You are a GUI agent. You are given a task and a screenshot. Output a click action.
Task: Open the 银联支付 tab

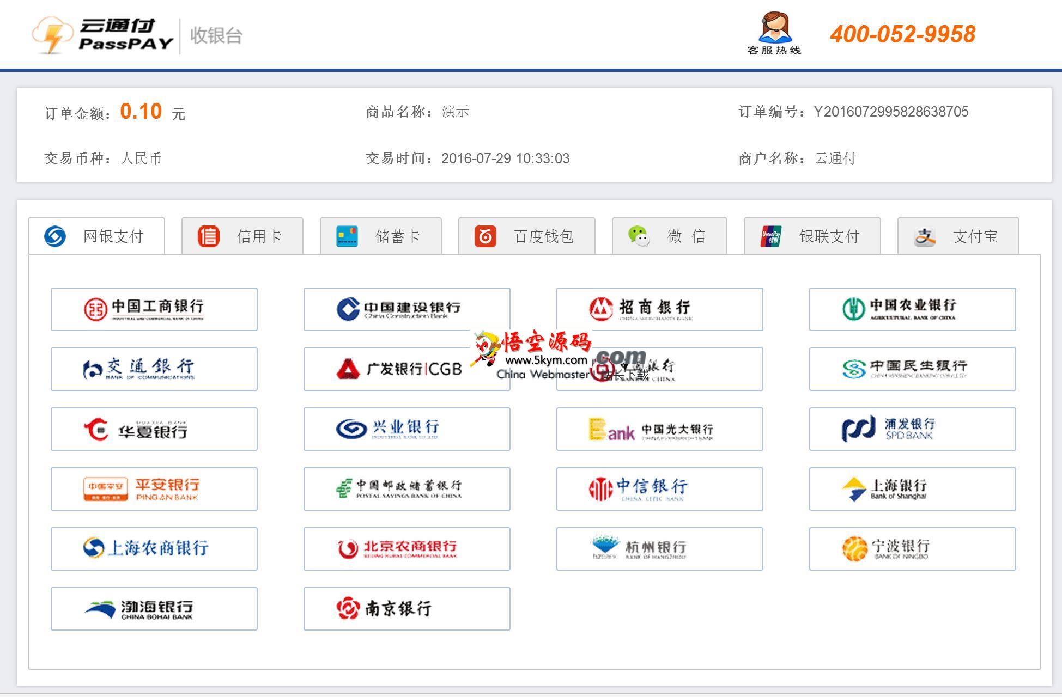coord(812,236)
